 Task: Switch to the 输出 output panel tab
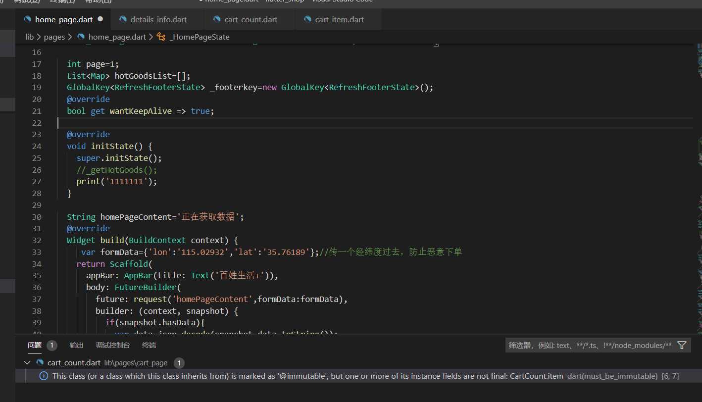77,345
